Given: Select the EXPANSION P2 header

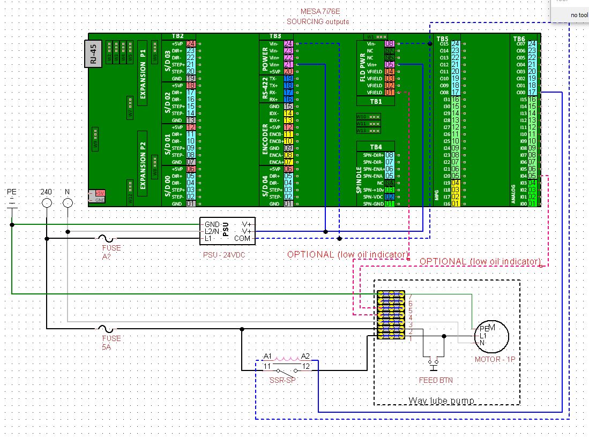Looking at the screenshot, I should [x=143, y=164].
